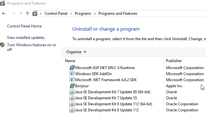Open the recent locations dropdown arrow
The width and height of the screenshot is (206, 113).
pos(21,13)
